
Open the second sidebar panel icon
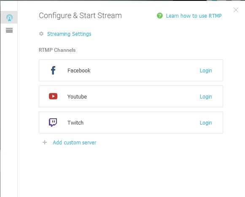click(9, 30)
